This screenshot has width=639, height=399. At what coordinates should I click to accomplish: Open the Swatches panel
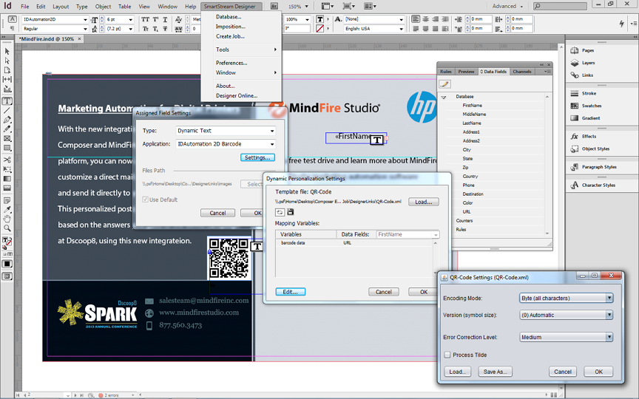point(586,106)
